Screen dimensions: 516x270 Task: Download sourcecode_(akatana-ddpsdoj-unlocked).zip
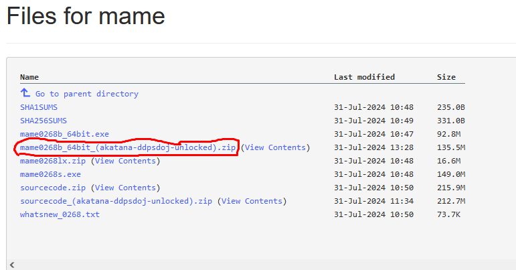tap(116, 201)
